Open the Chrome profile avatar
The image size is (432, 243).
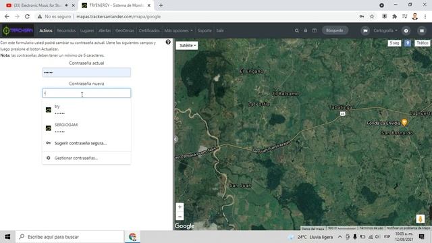415,16
